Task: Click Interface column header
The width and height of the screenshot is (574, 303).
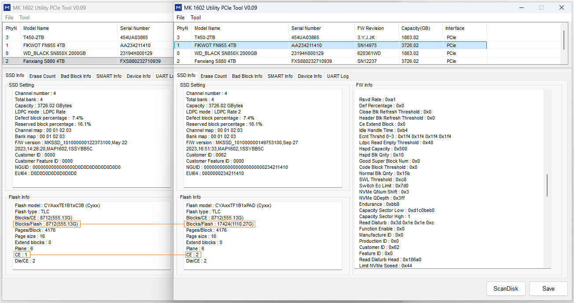Action: (464, 28)
